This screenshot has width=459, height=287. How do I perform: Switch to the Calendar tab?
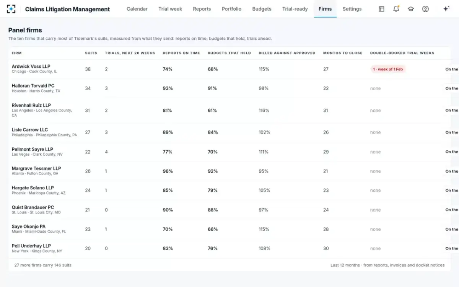[137, 9]
